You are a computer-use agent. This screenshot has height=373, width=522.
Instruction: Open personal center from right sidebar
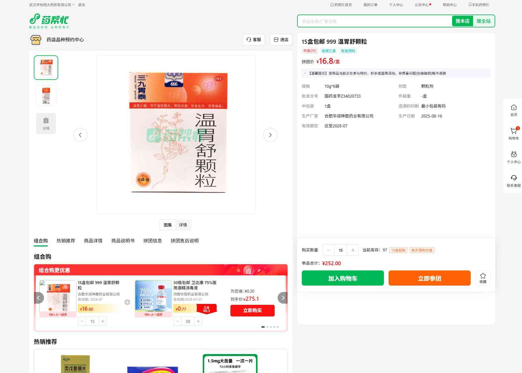[514, 157]
